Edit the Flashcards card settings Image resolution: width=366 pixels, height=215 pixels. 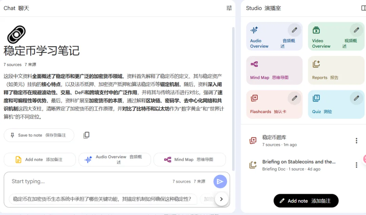pyautogui.click(x=294, y=98)
